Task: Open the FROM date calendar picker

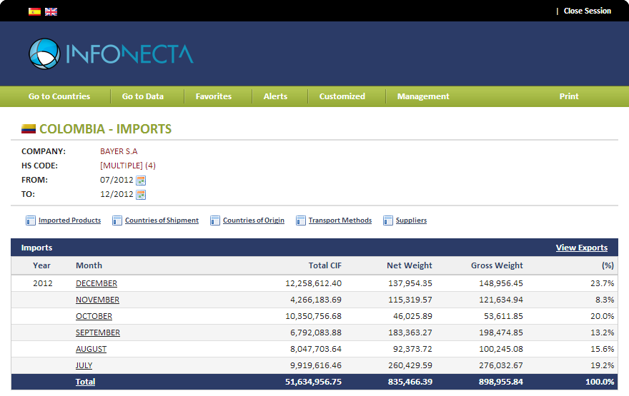Action: [x=141, y=181]
